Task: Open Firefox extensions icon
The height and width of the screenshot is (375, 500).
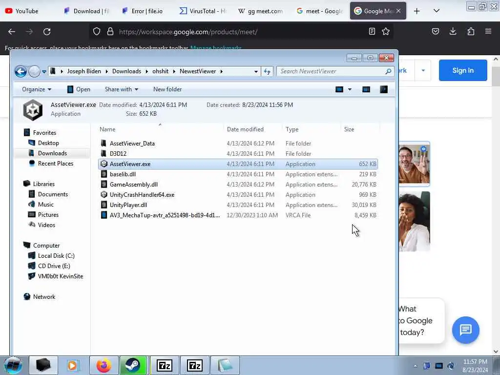Action: pos(471,31)
